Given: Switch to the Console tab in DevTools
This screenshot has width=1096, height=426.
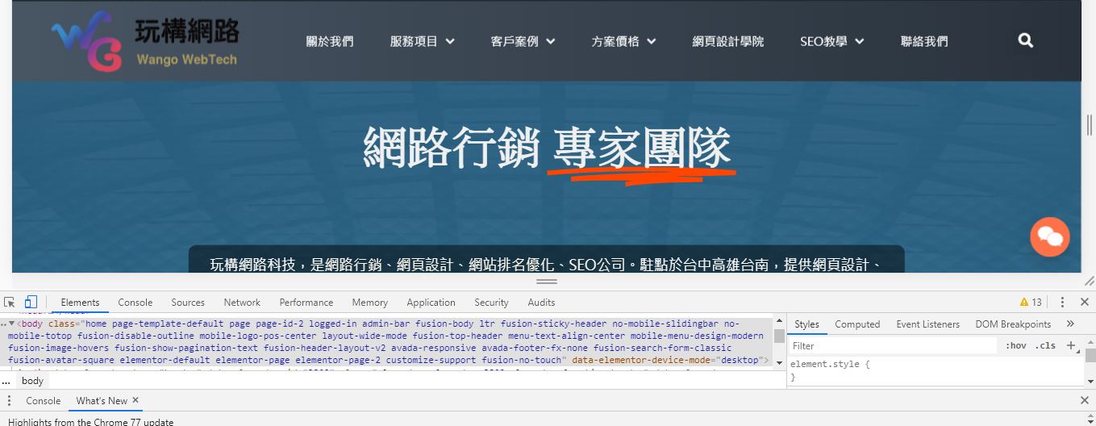Looking at the screenshot, I should [x=135, y=303].
